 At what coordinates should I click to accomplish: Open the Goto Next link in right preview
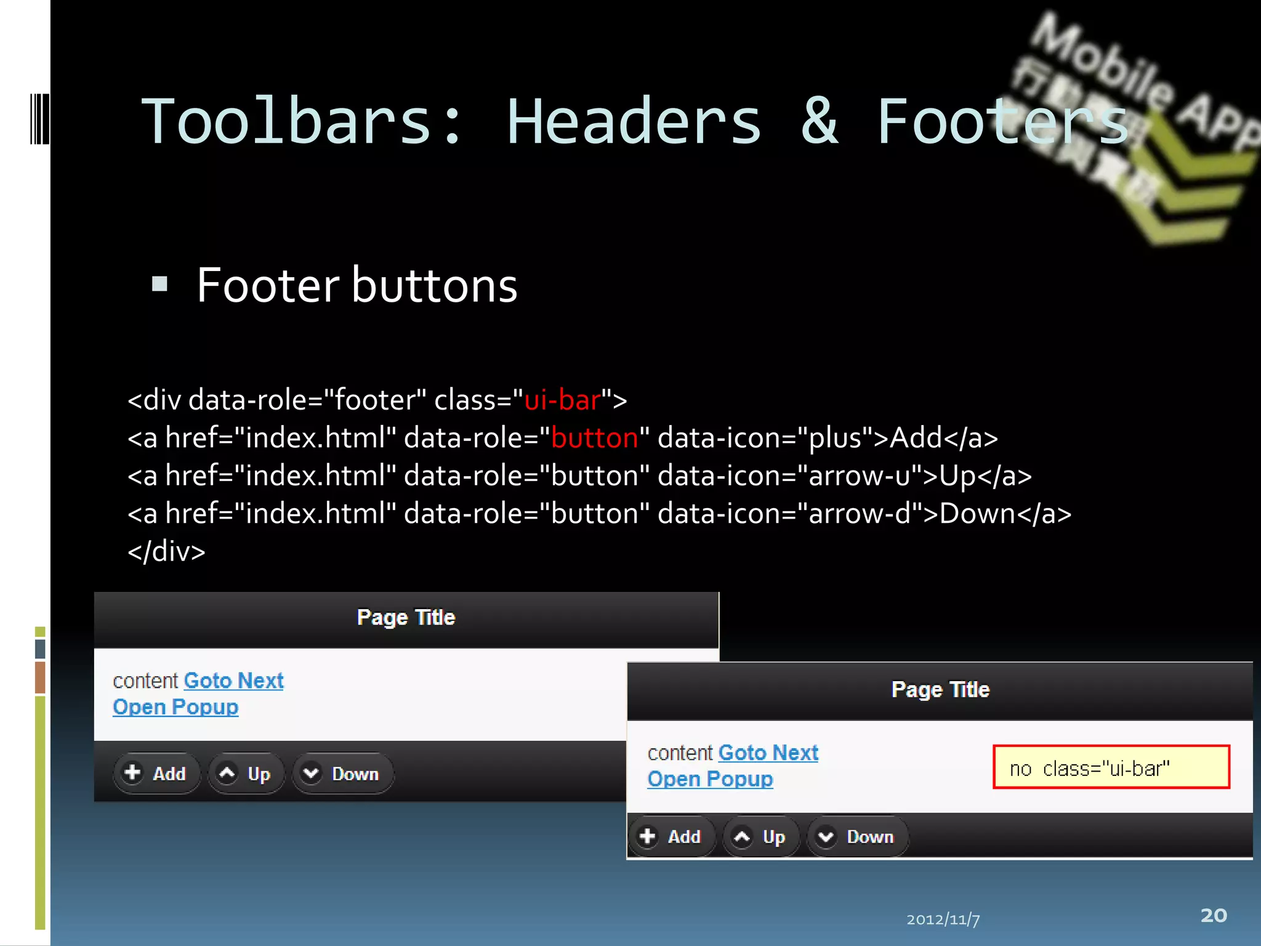[768, 753]
